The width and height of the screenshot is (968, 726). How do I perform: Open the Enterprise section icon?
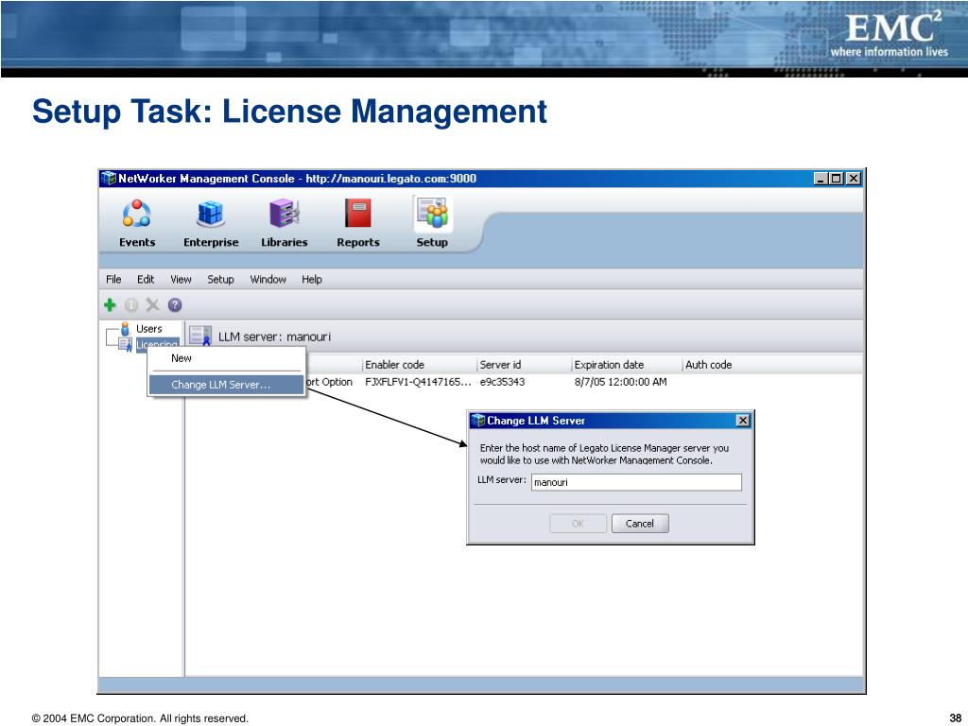211,214
